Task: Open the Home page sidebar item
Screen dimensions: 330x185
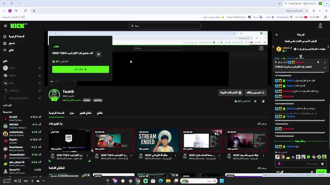Action: (x=14, y=36)
